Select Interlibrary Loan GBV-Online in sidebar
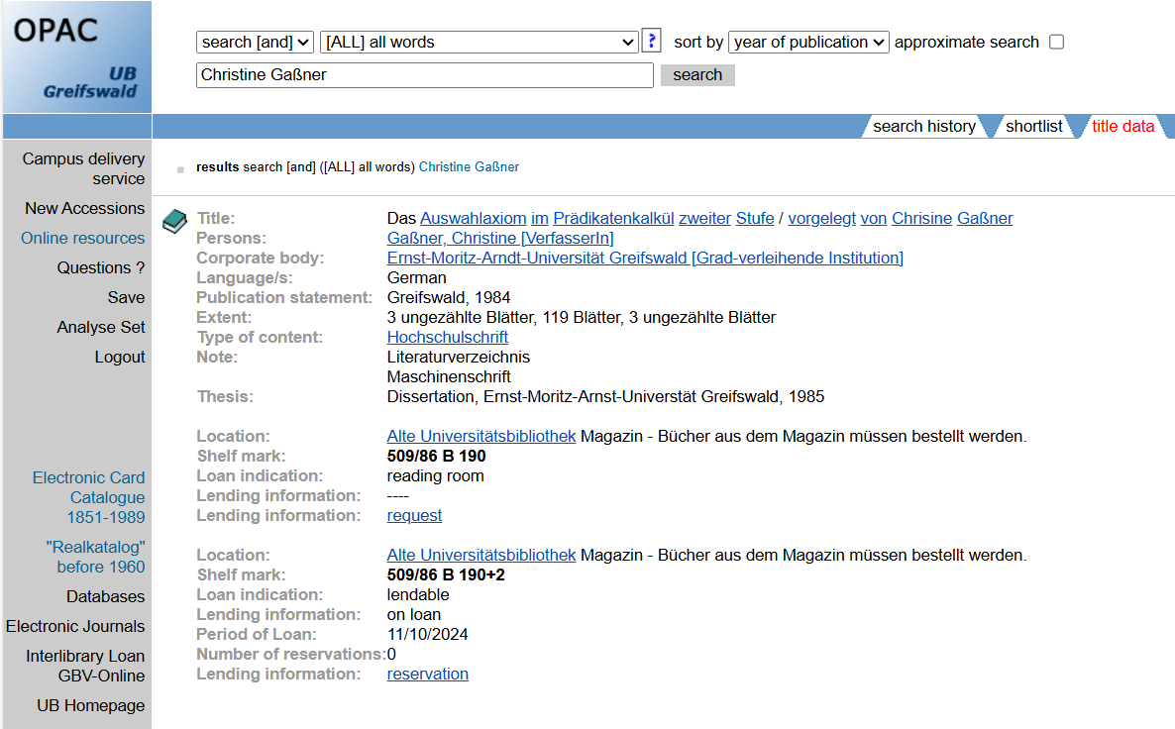Image resolution: width=1175 pixels, height=729 pixels. (85, 666)
